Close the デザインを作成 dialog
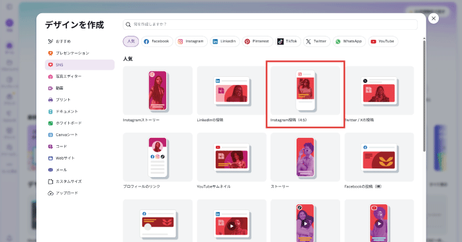 point(434,19)
